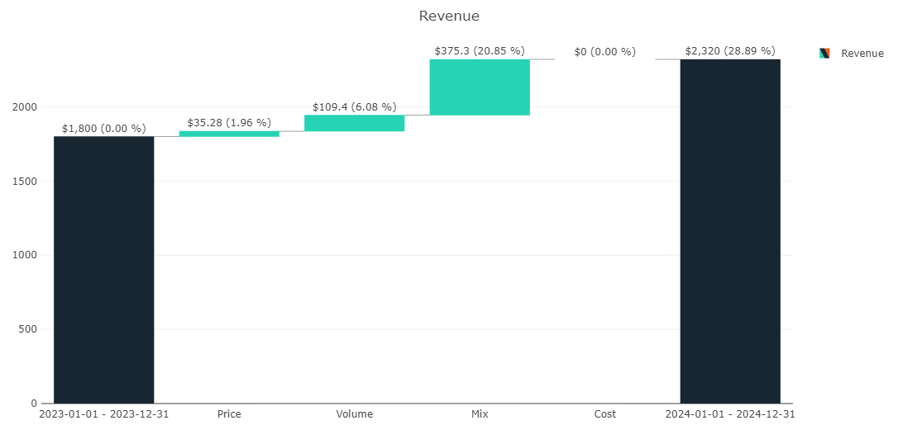Click the Volume x-axis category label
898x444 pixels.
[354, 414]
